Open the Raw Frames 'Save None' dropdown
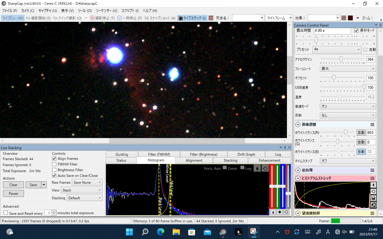The height and width of the screenshot is (239, 383). [x=87, y=182]
